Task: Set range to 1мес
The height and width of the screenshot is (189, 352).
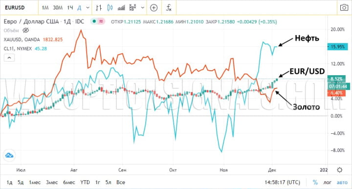Action: point(35,182)
